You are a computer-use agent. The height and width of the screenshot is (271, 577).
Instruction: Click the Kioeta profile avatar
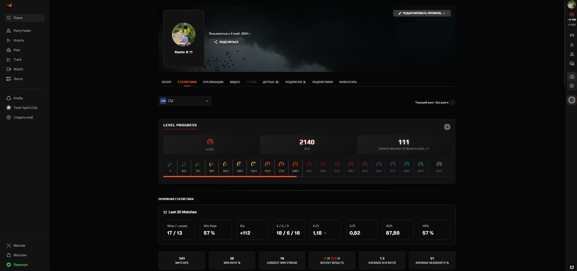point(184,35)
